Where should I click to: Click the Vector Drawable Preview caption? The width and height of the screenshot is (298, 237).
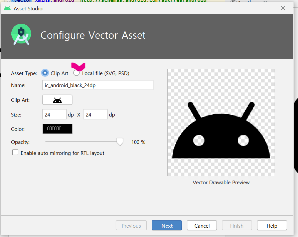[221, 183]
